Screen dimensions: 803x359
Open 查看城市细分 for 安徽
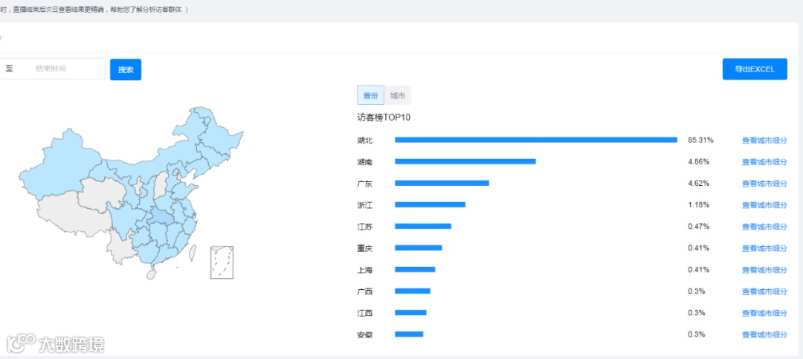coord(764,334)
